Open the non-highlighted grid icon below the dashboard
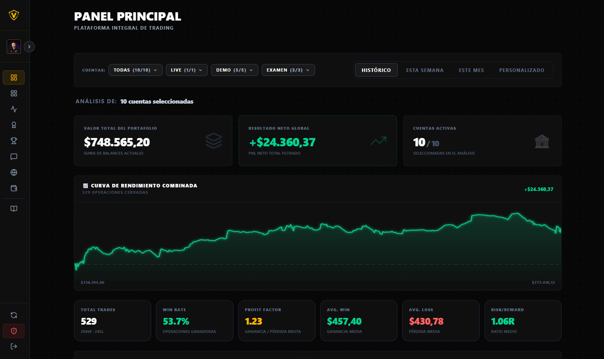604x359 pixels. pyautogui.click(x=14, y=93)
